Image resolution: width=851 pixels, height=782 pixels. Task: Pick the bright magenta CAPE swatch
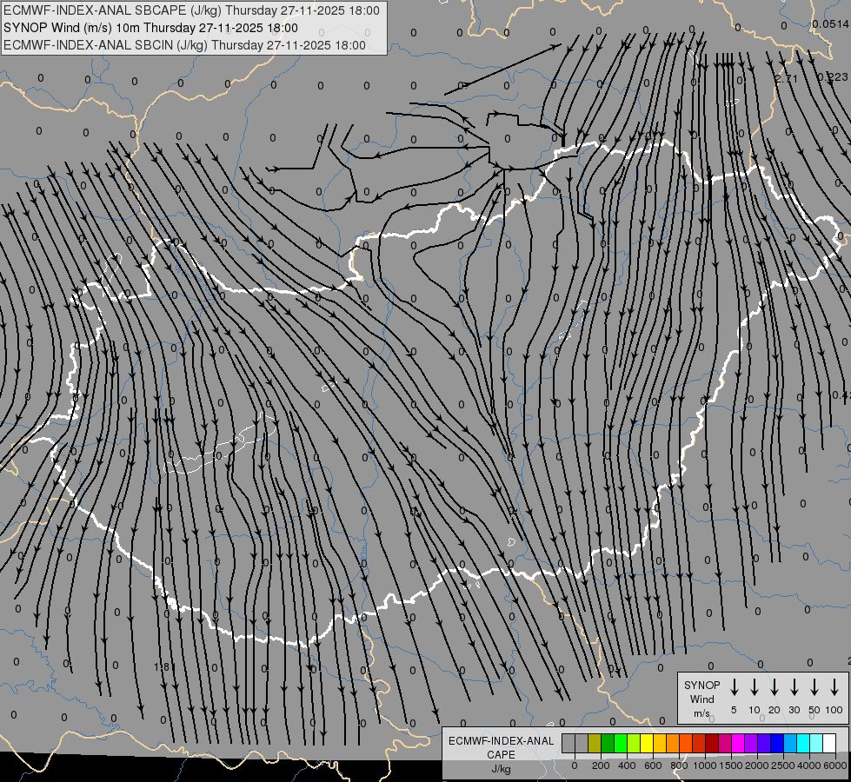coord(739,743)
